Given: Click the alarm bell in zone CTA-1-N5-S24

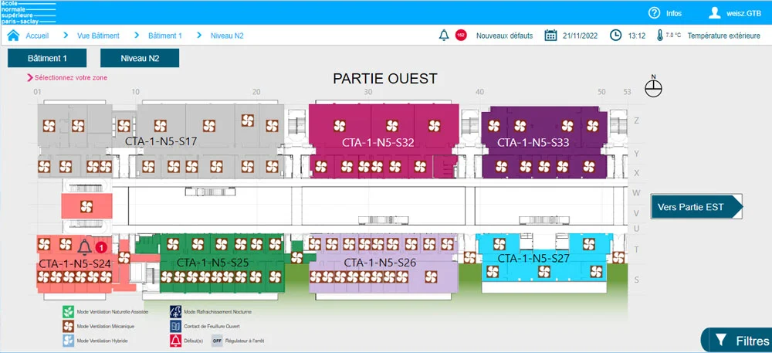Looking at the screenshot, I should (84, 246).
